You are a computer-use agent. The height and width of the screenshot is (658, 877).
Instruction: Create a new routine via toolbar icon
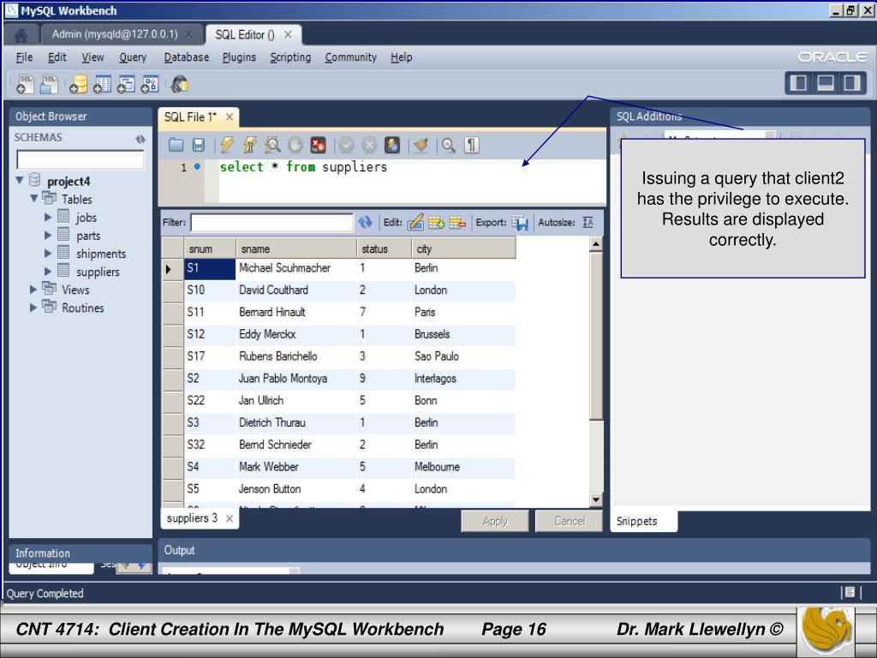coord(149,85)
